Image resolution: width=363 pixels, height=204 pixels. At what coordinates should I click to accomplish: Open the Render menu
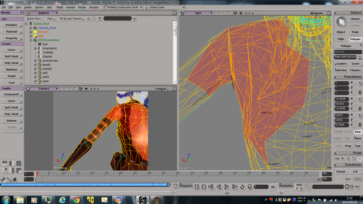[x=82, y=7]
